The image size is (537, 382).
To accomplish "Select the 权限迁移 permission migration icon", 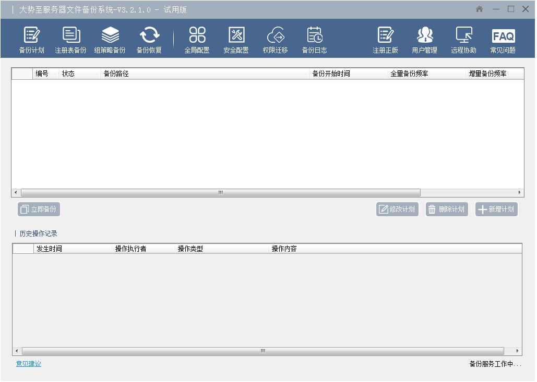I will (275, 40).
